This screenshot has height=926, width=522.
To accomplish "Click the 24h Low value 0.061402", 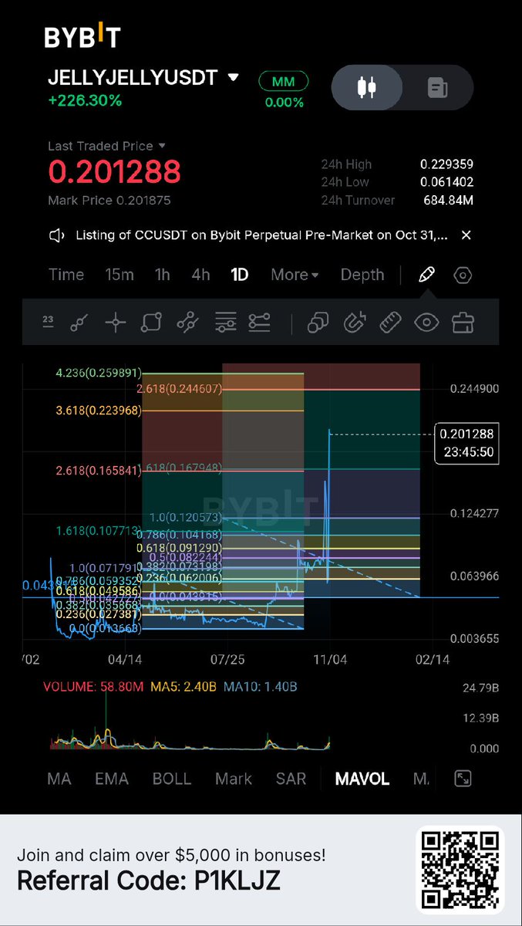I will pos(446,182).
